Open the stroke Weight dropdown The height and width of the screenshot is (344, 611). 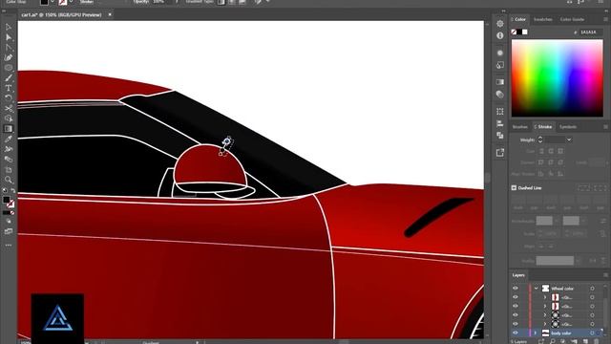[569, 140]
